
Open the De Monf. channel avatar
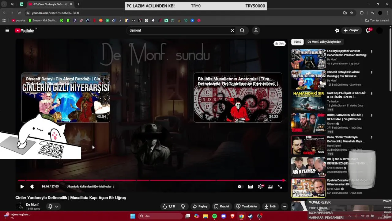point(20,206)
